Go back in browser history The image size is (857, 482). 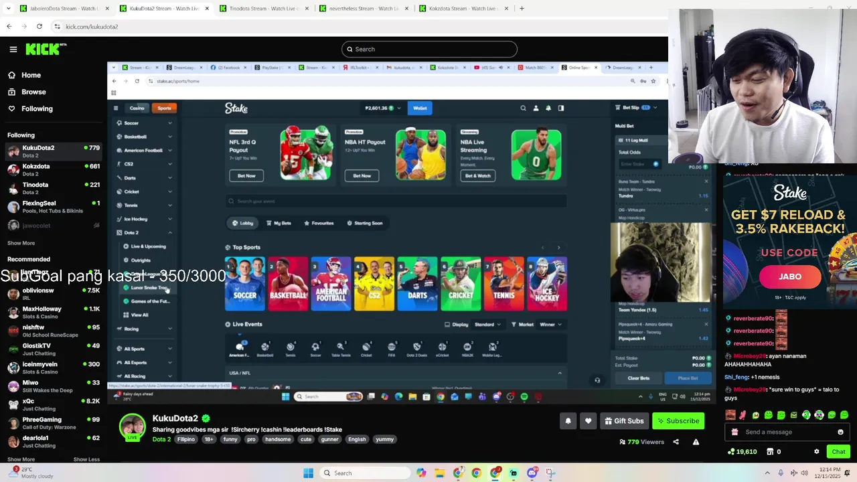point(9,26)
